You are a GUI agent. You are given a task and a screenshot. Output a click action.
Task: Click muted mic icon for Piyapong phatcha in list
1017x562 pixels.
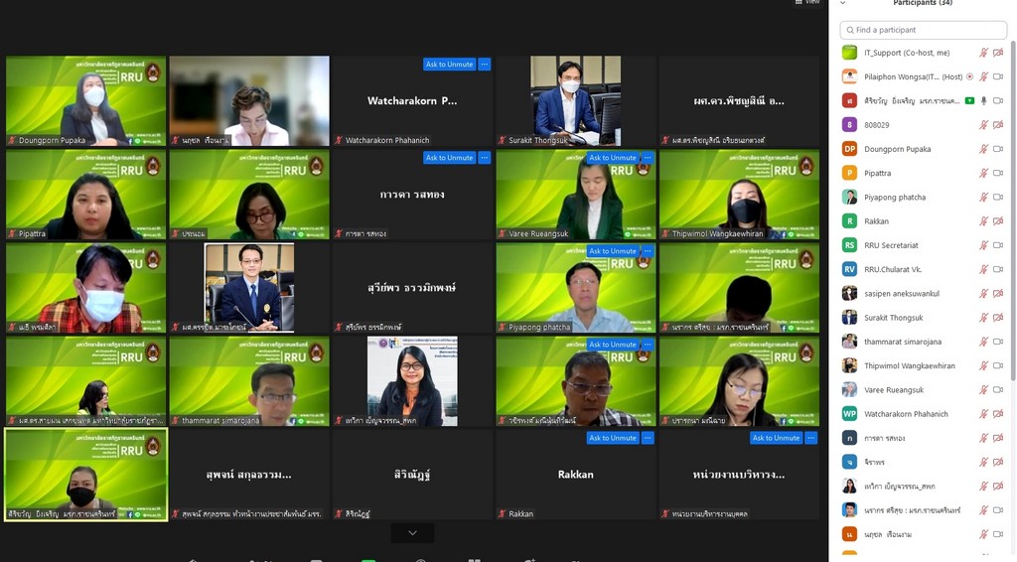[983, 197]
